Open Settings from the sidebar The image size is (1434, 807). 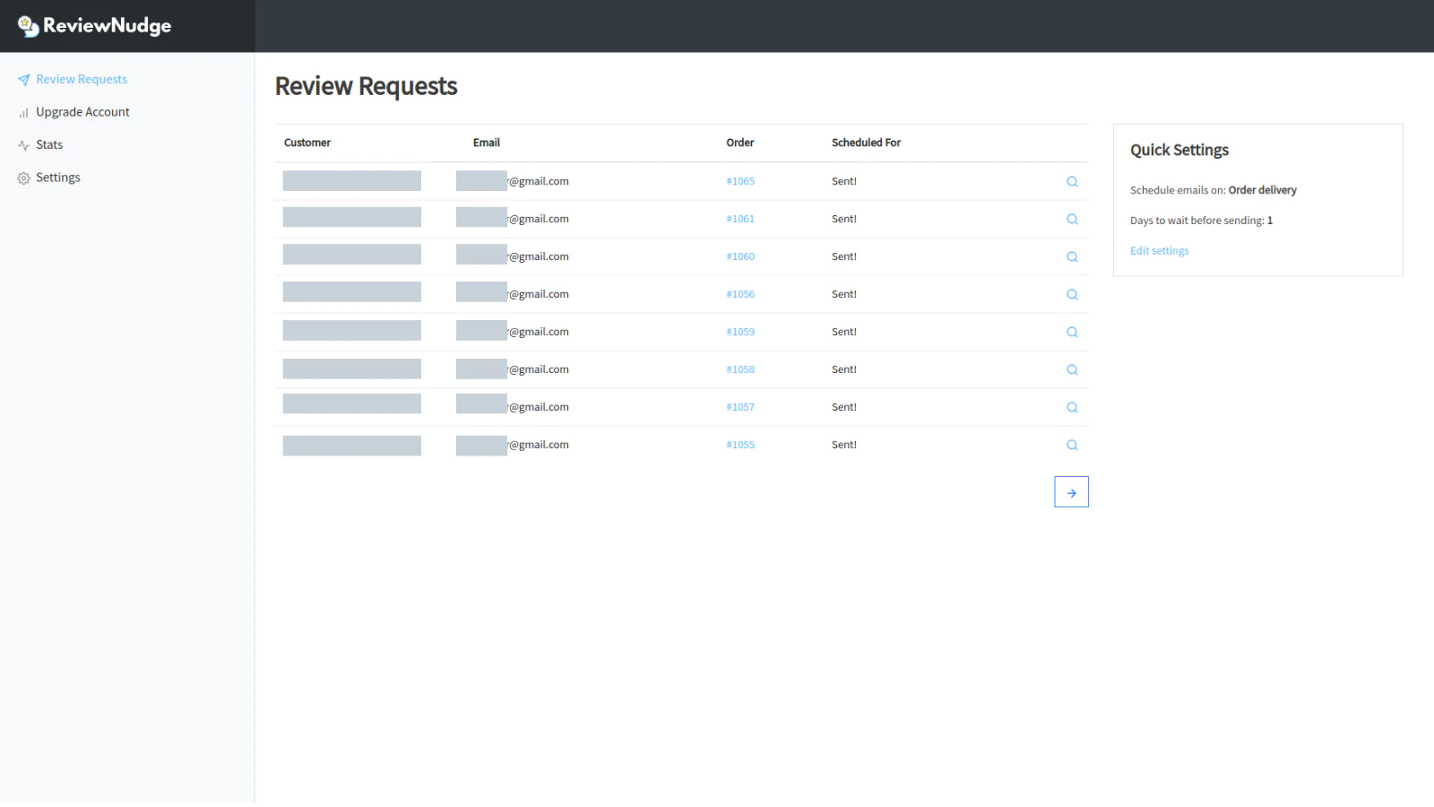[57, 178]
